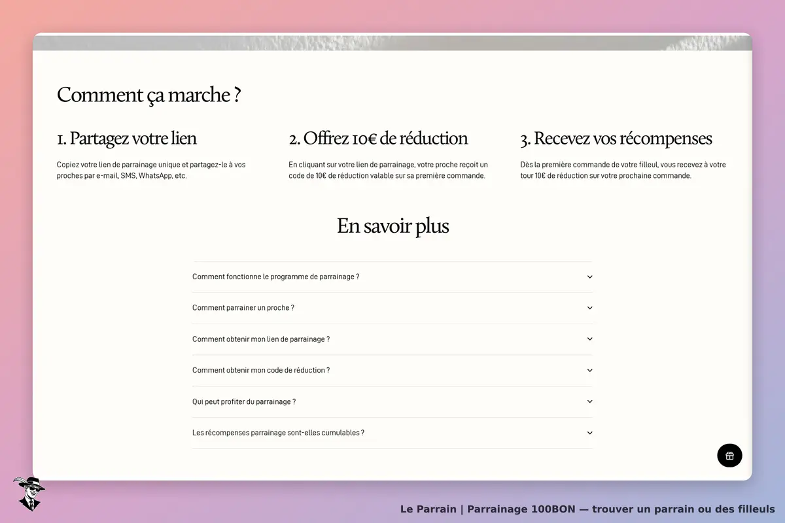Screen dimensions: 785x523
Task: Expand 'Comment obtenir mon code de réduction ?' chevron
Action: click(x=589, y=370)
